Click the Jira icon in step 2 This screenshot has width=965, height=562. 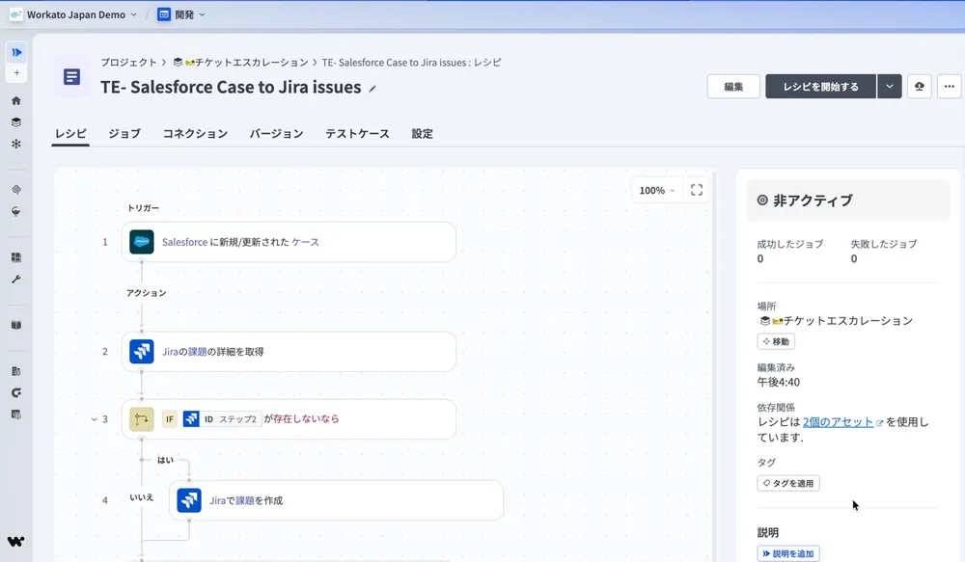[x=142, y=352]
